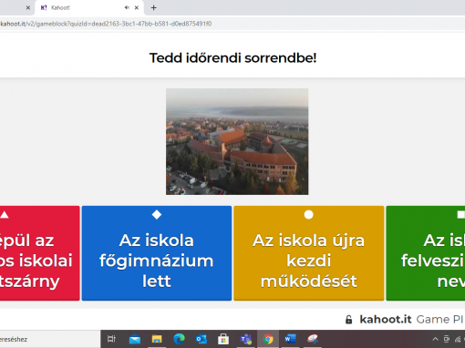Click the aerial school photo

click(237, 141)
